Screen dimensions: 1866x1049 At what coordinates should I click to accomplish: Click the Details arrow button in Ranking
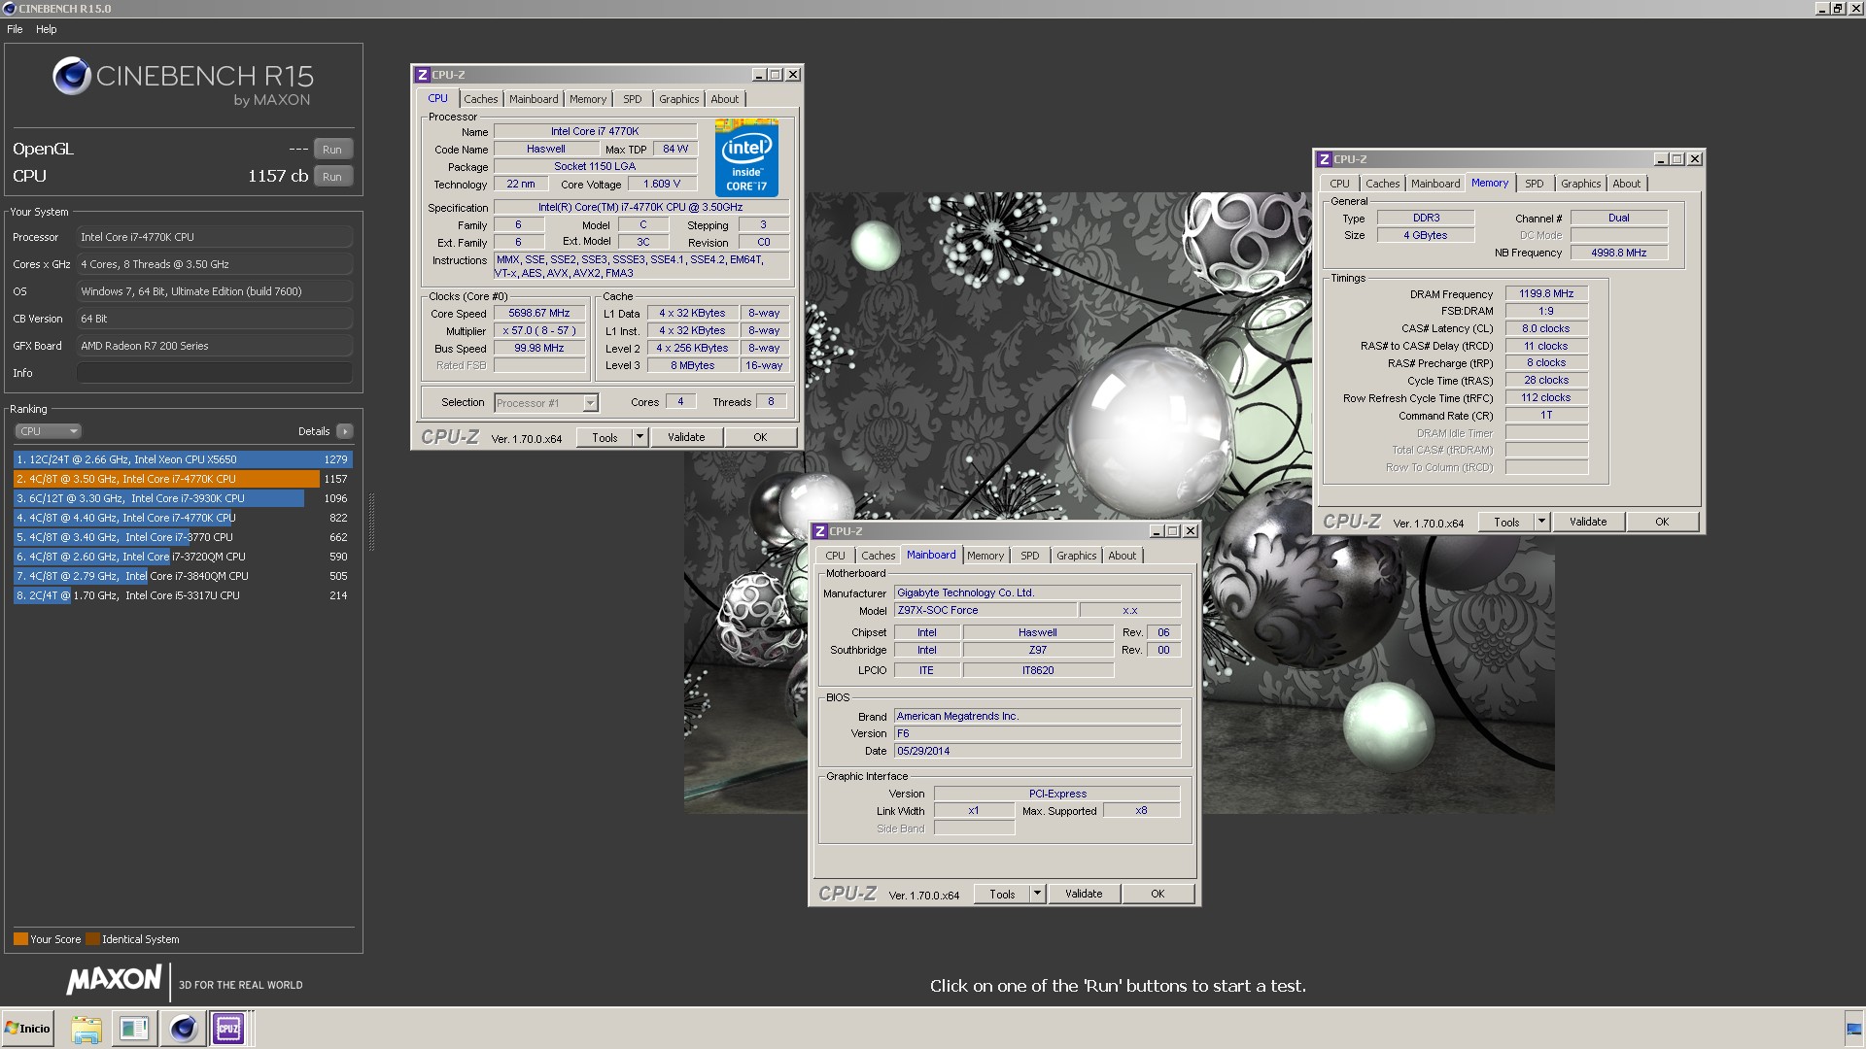point(345,431)
